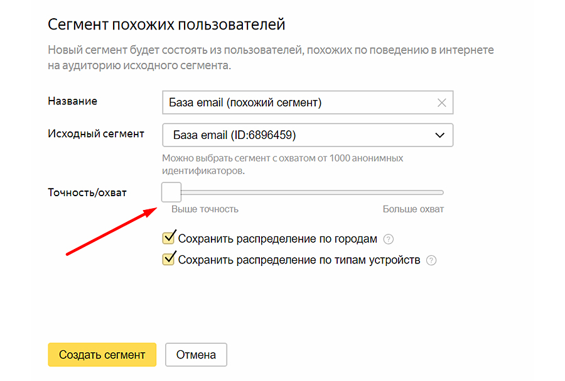
Task: Click the accuracy/reach slider handle
Action: [x=171, y=192]
